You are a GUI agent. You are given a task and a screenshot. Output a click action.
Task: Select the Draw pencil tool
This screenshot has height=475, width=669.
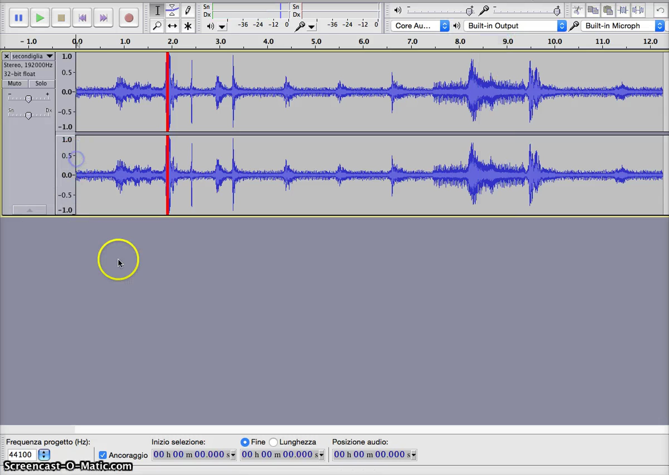point(188,11)
